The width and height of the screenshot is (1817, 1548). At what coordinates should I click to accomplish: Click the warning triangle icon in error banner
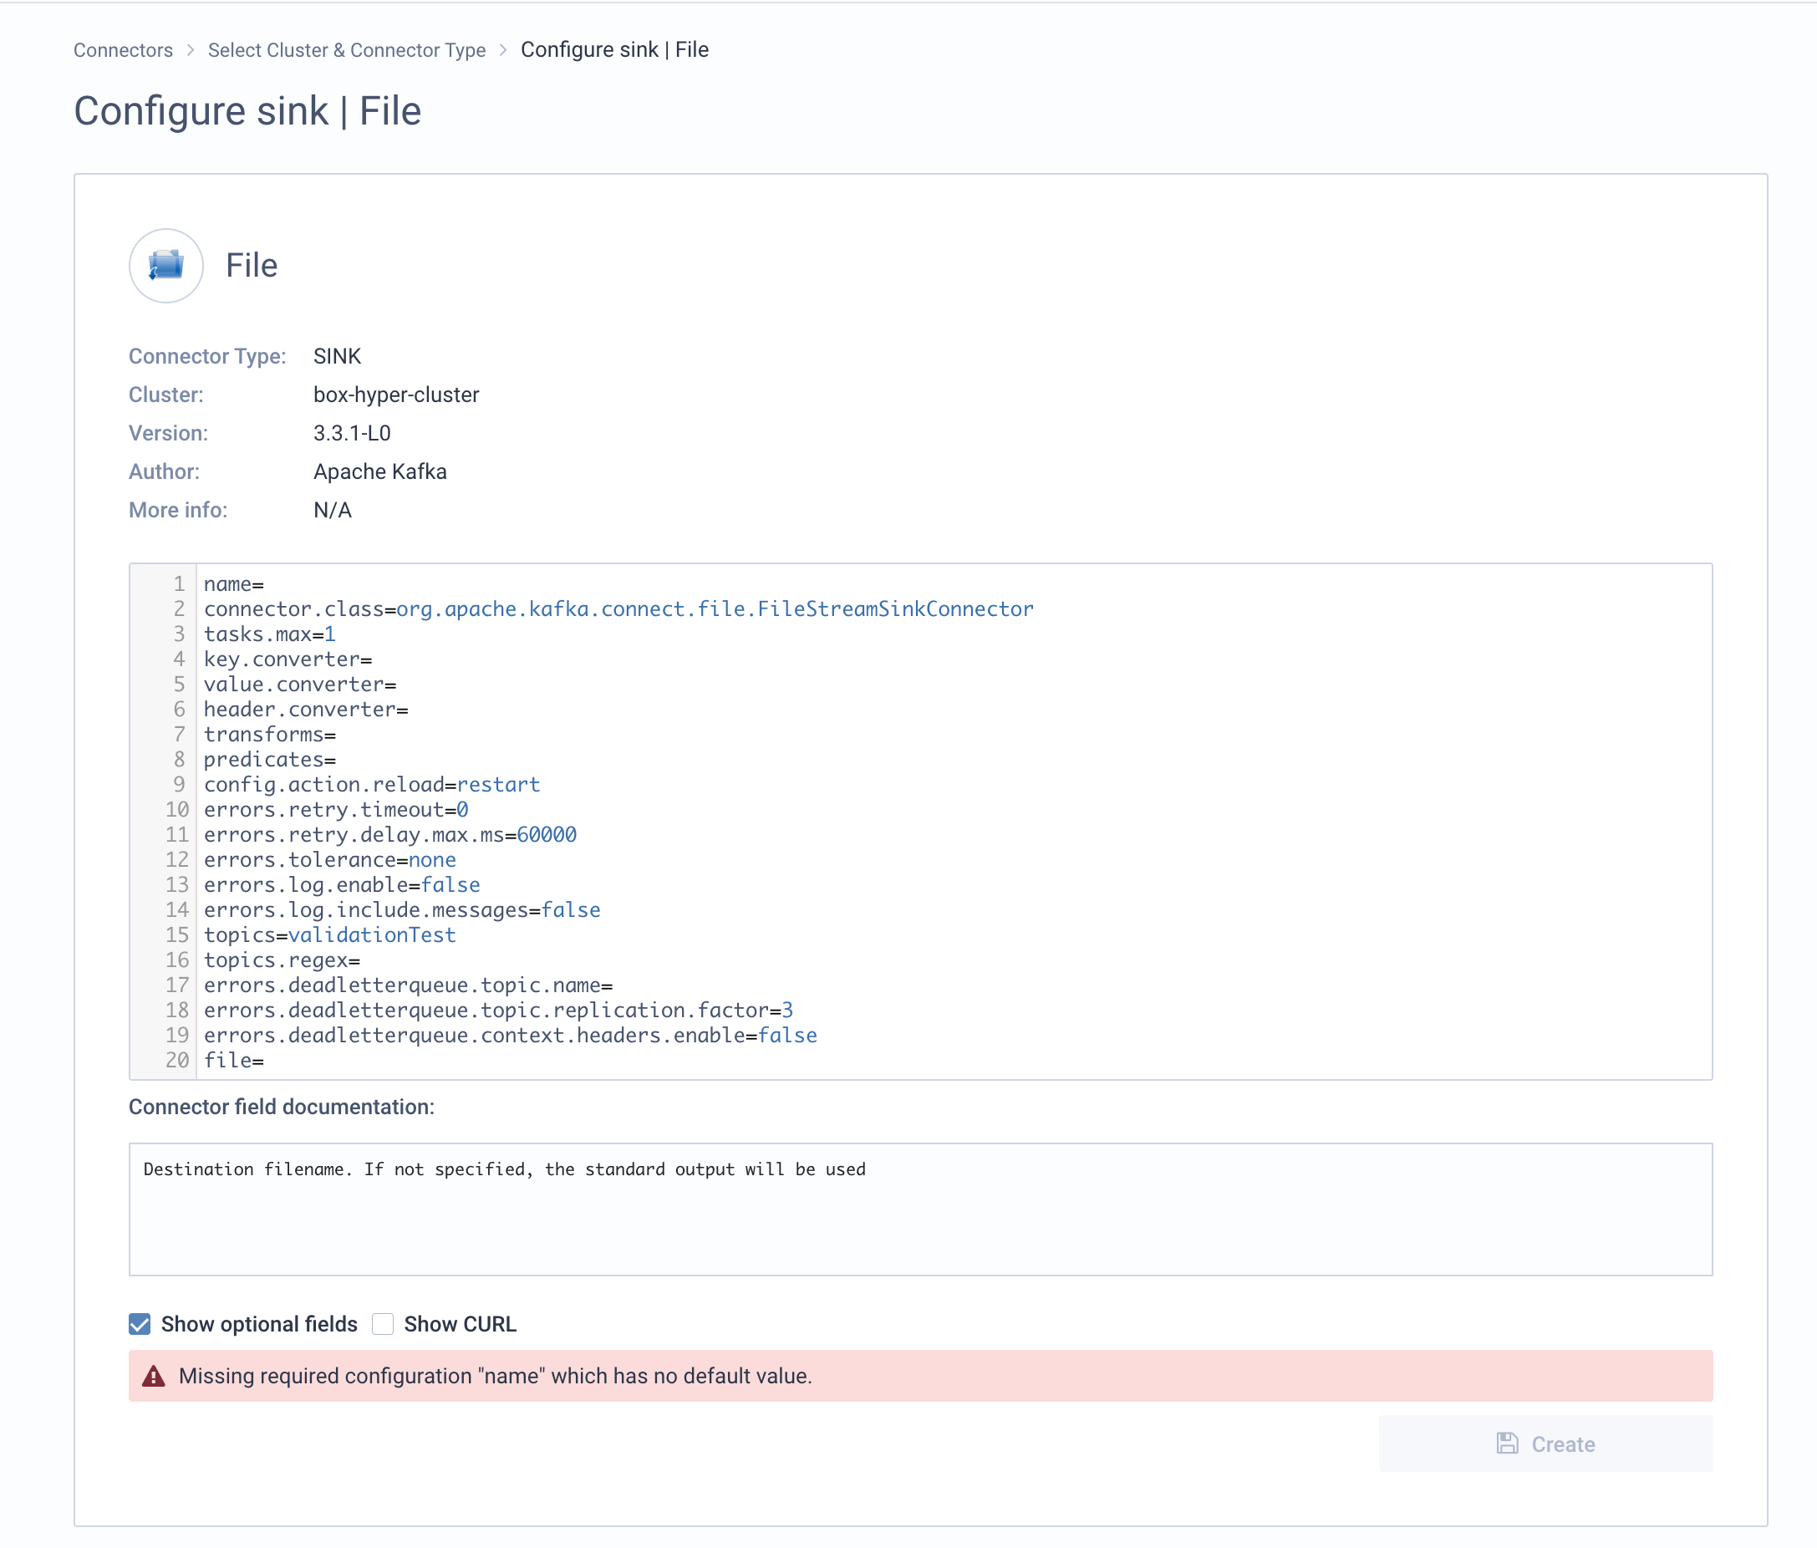pyautogui.click(x=154, y=1375)
